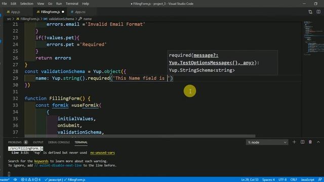Open the Terminal menu
This screenshot has height=182, width=324.
72,4
